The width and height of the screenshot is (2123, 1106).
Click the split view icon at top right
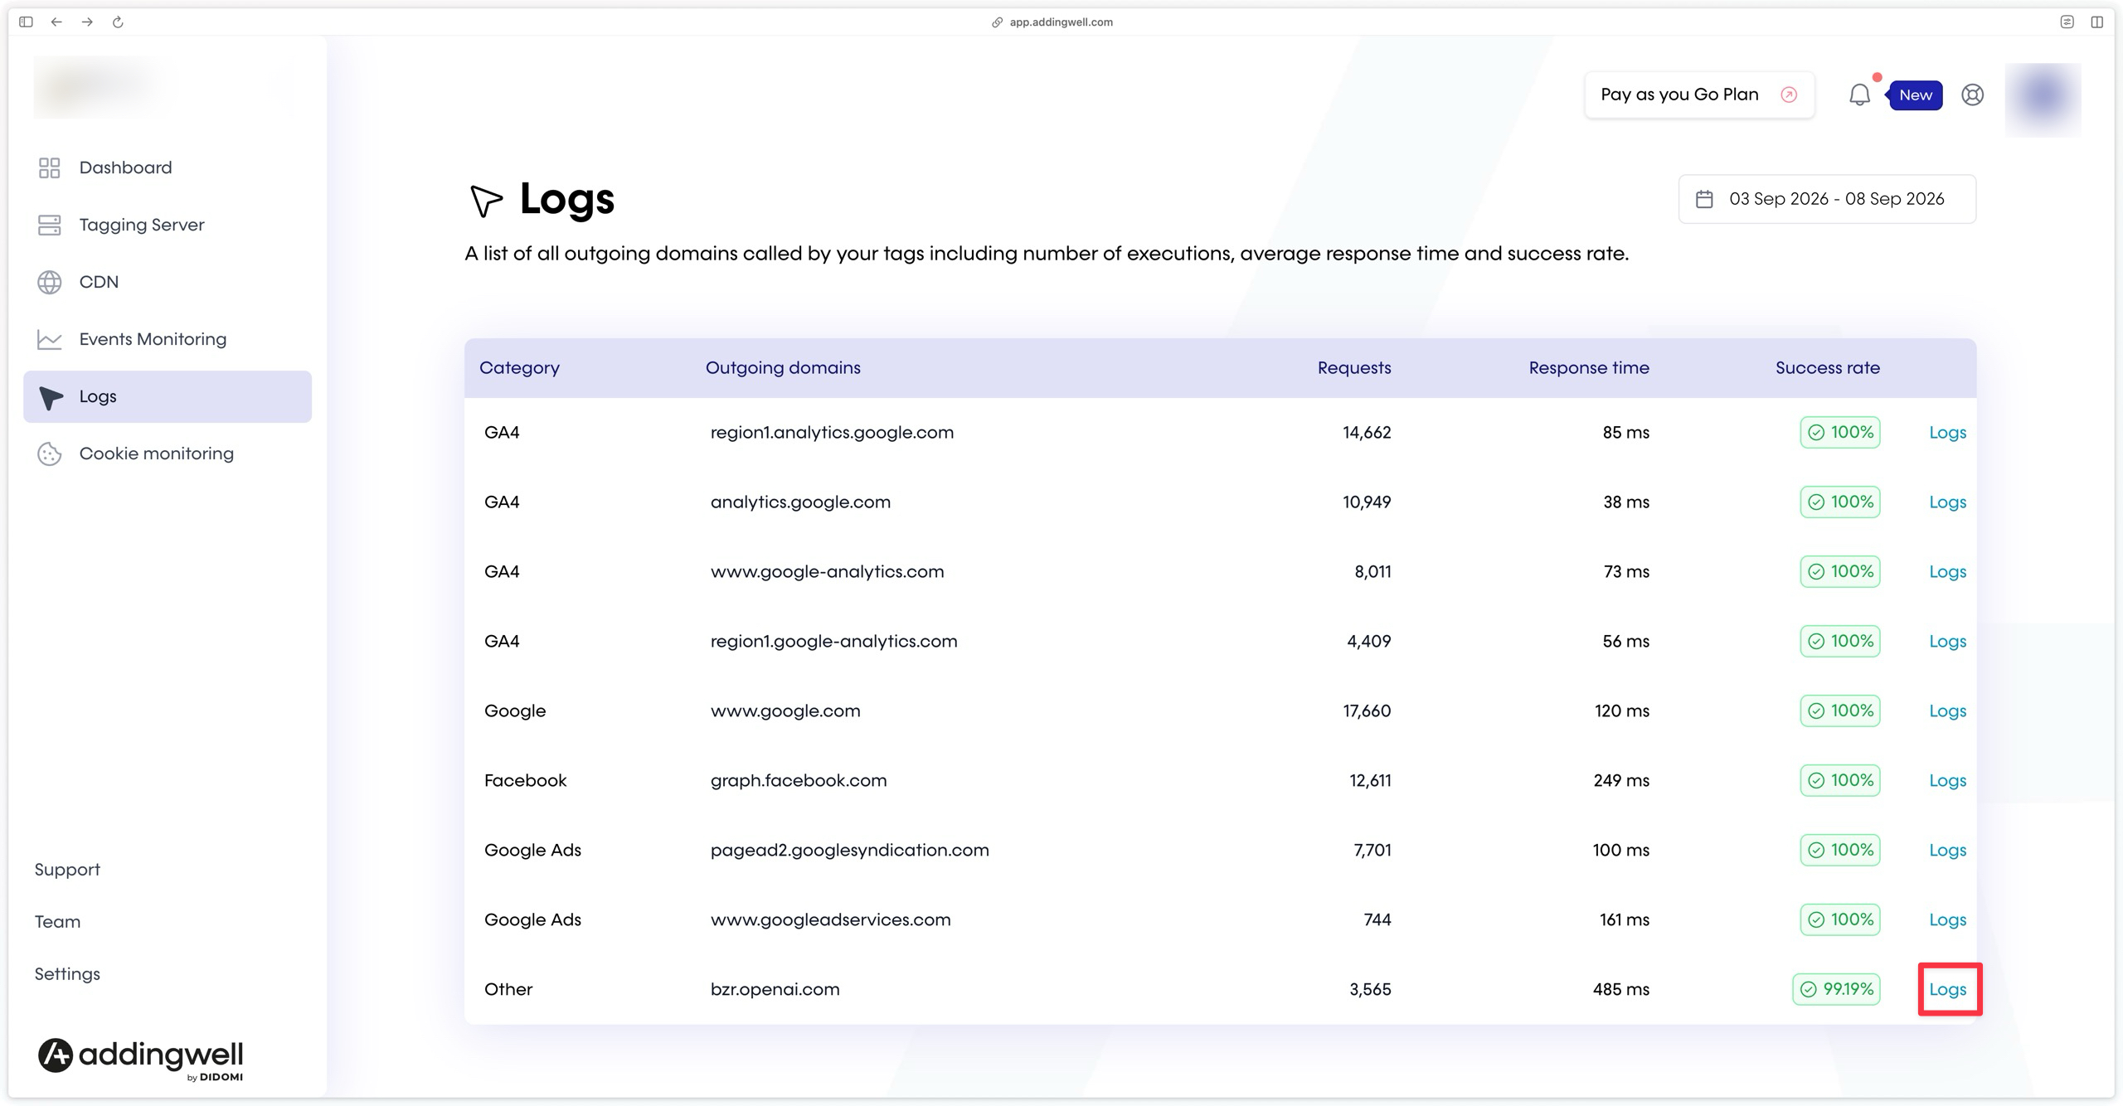[x=2096, y=22]
